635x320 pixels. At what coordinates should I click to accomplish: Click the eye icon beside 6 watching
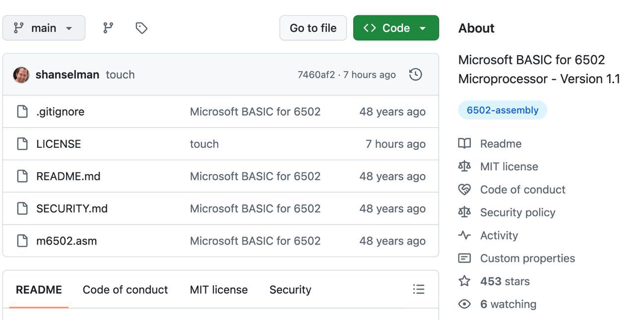pyautogui.click(x=464, y=304)
